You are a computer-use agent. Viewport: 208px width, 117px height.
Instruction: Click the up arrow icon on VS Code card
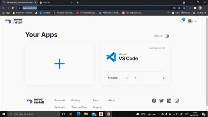point(135,78)
